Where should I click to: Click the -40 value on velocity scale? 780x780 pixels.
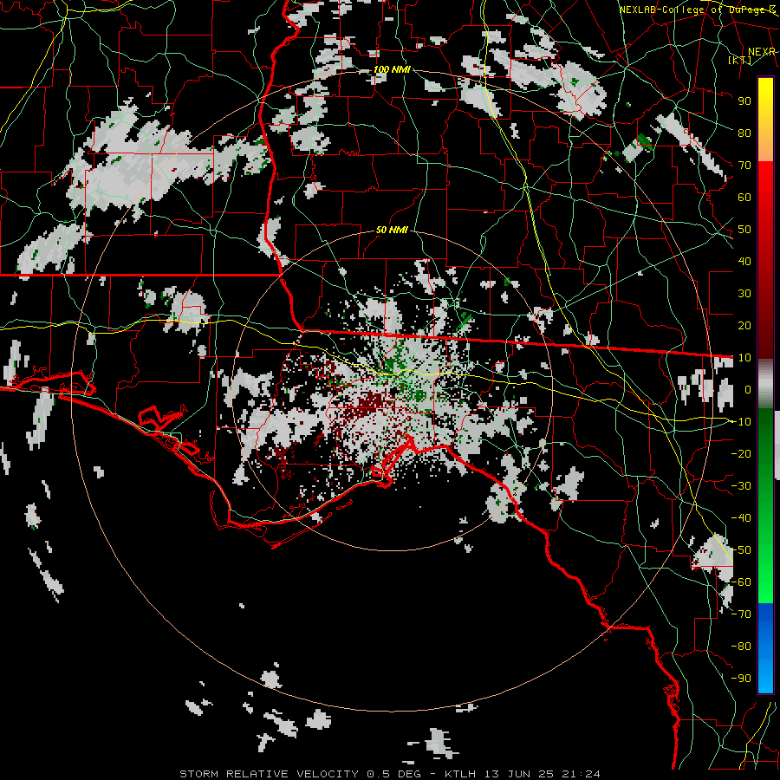(x=741, y=518)
